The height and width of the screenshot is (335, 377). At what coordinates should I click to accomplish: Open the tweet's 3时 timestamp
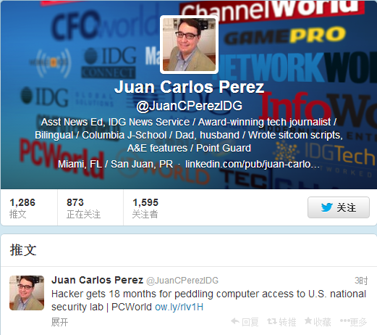(361, 281)
